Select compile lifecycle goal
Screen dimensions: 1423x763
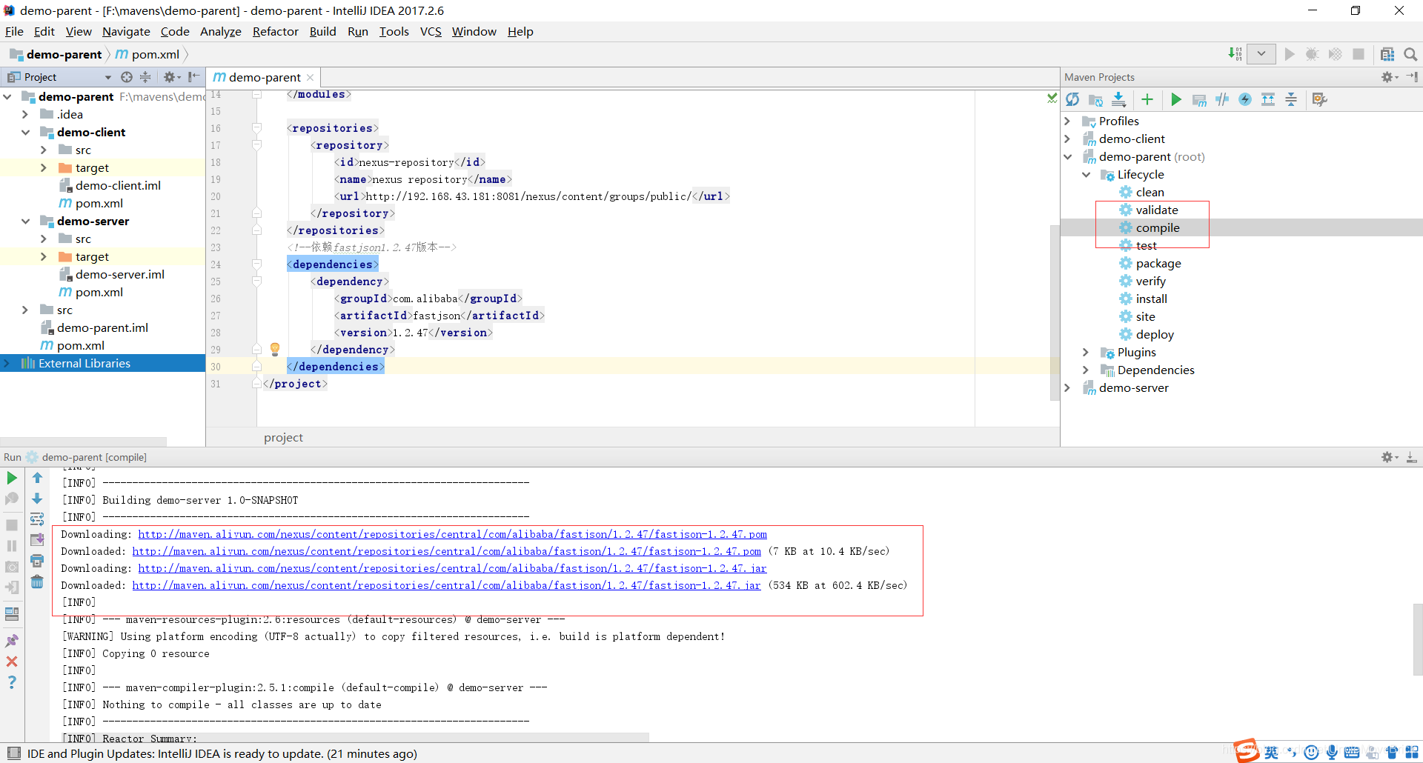[x=1157, y=228]
